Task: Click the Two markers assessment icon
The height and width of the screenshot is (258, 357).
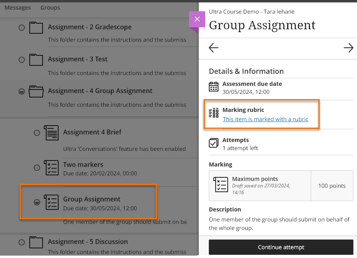Action: (x=51, y=168)
